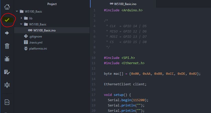Expand the lib folder chevron

click(x=21, y=18)
